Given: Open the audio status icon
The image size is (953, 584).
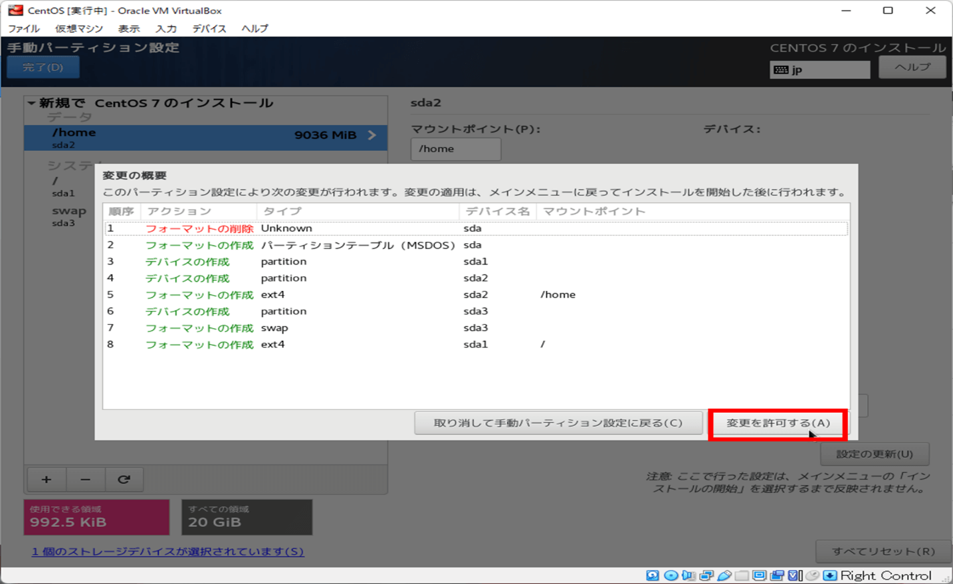Looking at the screenshot, I should point(688,575).
